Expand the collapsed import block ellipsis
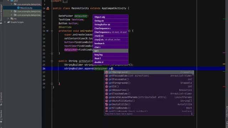This screenshot has height=128, width=228. [x=65, y=1]
